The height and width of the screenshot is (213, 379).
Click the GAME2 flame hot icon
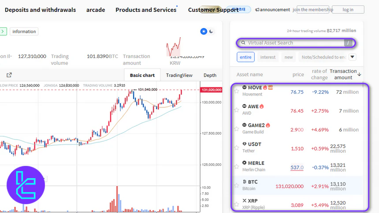268,125
